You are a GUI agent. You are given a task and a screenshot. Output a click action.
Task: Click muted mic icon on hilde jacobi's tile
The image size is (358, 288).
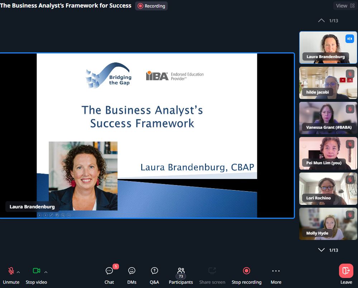point(350,74)
